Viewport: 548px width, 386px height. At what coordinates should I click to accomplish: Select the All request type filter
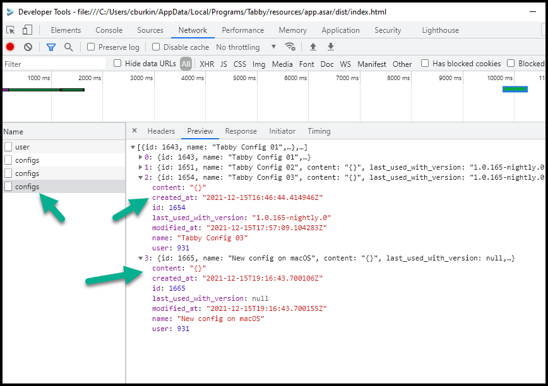coord(186,64)
